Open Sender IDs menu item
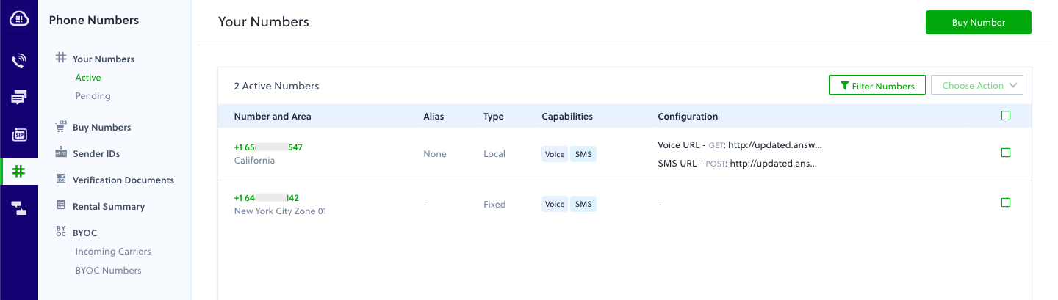Viewport: 1058px width, 300px height. click(96, 154)
